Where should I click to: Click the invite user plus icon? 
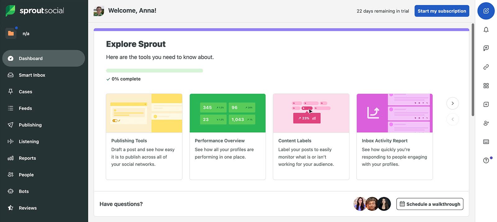click(x=486, y=123)
